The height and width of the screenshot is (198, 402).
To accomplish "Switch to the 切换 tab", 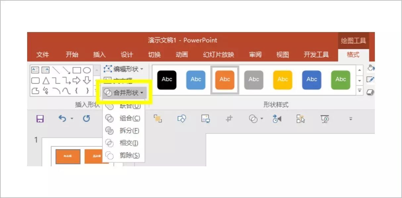I will pyautogui.click(x=154, y=55).
